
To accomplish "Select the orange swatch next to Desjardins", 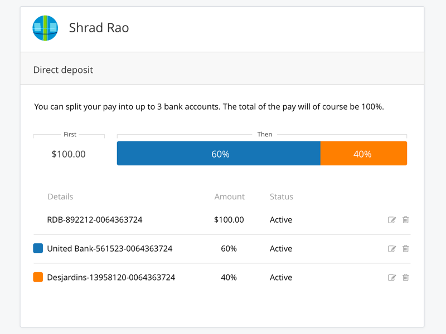I will 37,277.
